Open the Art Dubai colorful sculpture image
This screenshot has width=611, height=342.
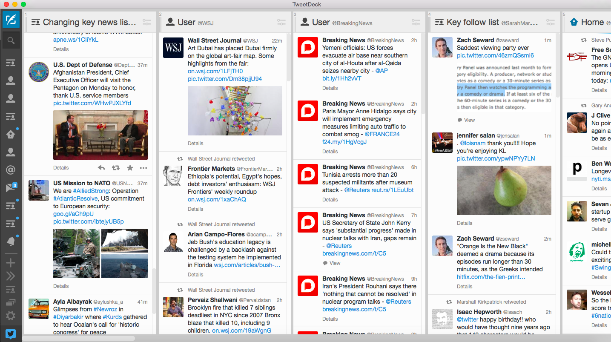(235, 111)
